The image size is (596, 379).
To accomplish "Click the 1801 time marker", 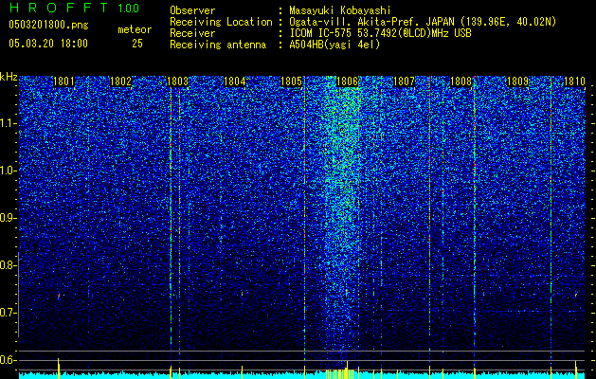I will pyautogui.click(x=63, y=81).
